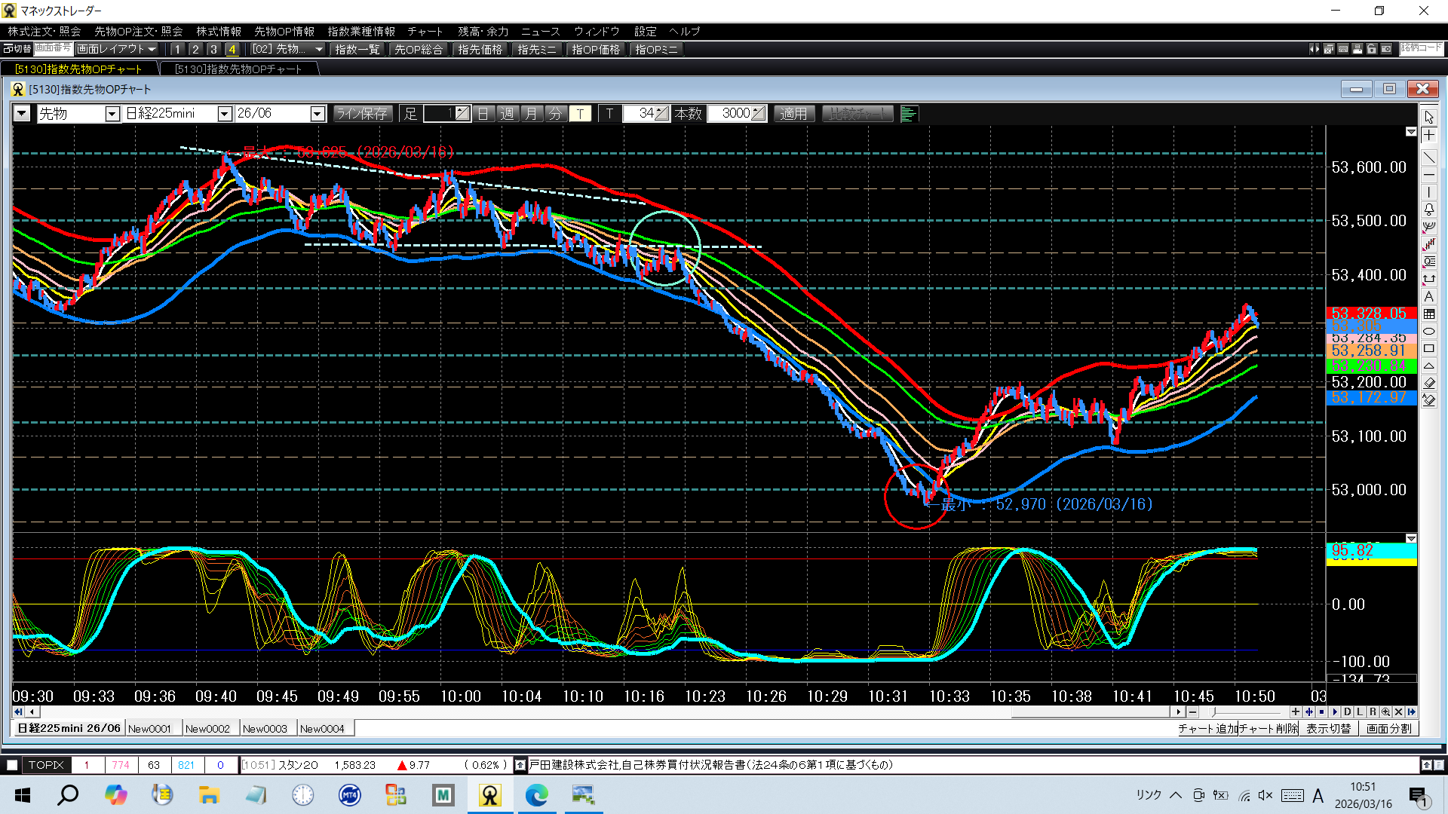Toggle the weekly 週 timeframe button

tap(508, 114)
